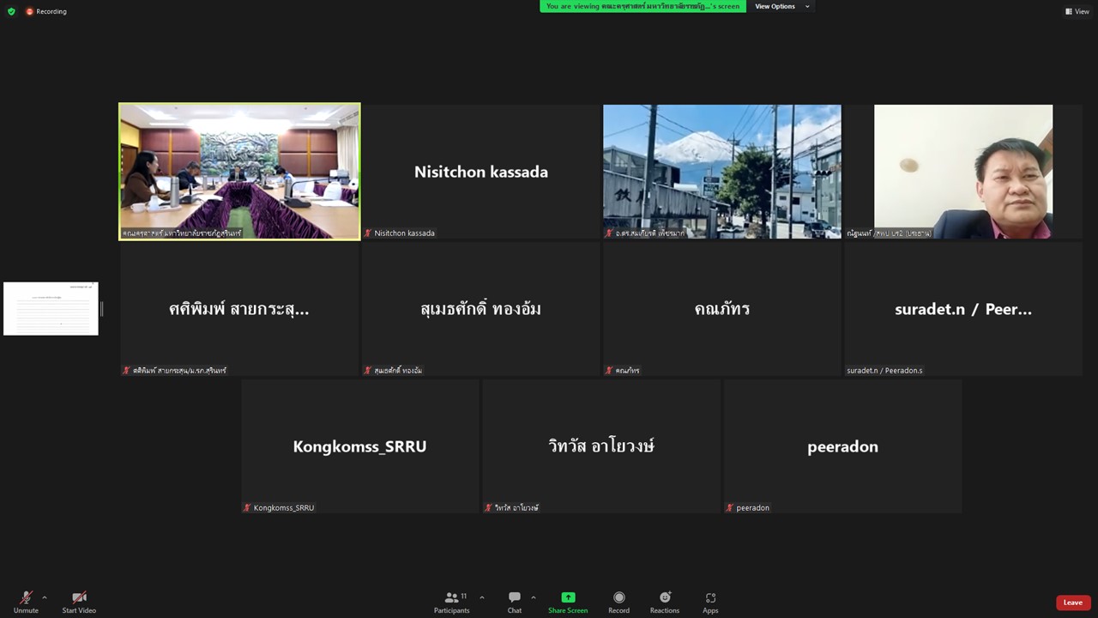1098x618 pixels.
Task: Open the Chat panel
Action: 514,597
